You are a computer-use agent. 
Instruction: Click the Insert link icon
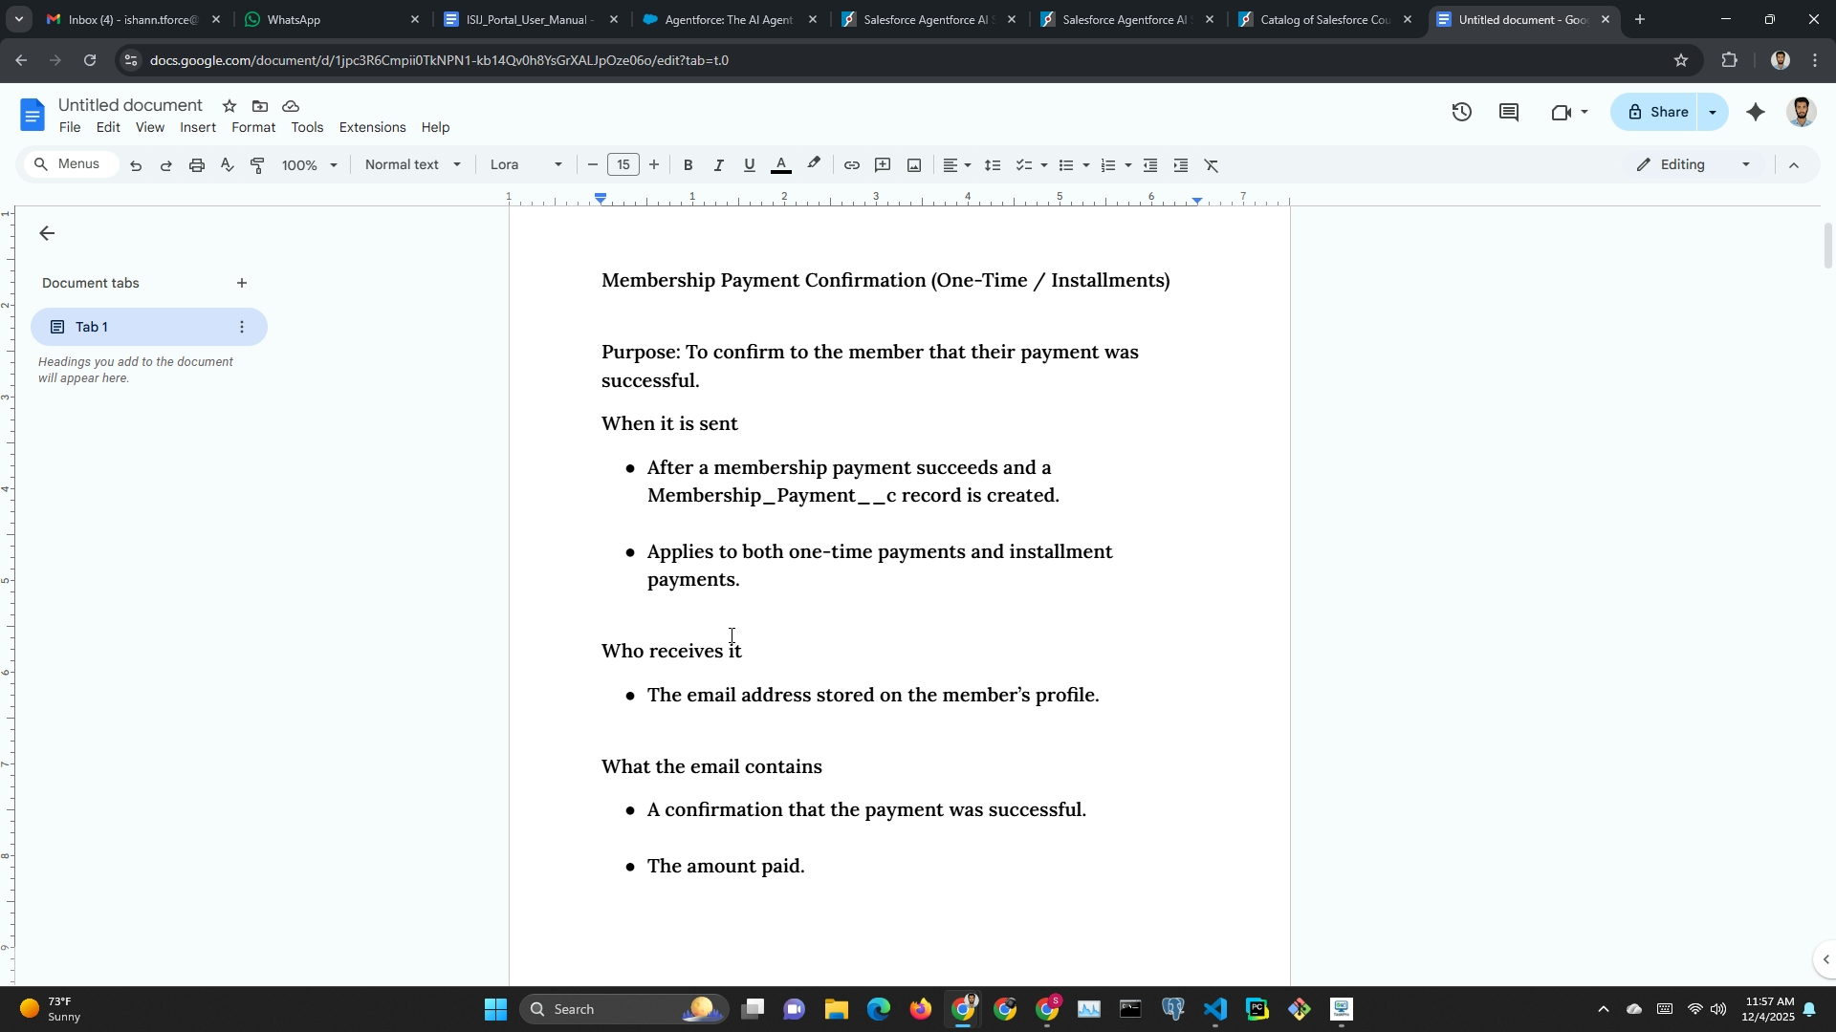851,165
